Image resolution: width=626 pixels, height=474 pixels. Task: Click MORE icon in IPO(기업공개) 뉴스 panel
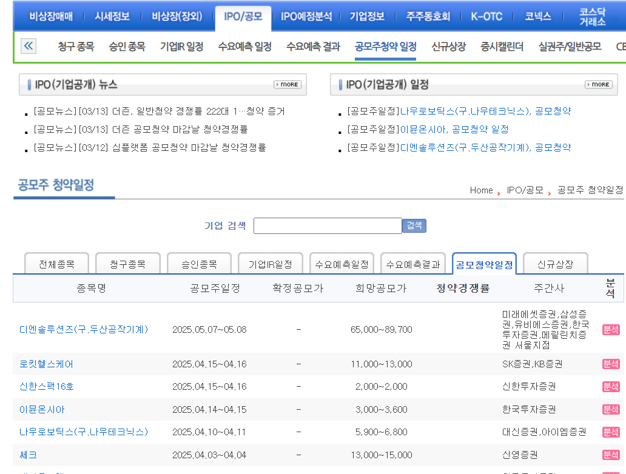(287, 85)
